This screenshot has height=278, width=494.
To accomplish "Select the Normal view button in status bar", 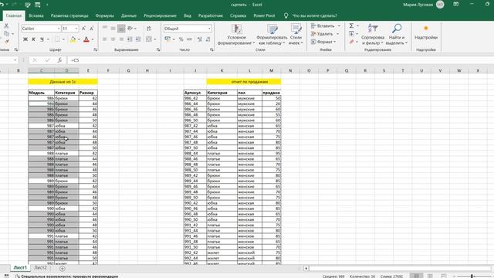I will pyautogui.click(x=416, y=276).
